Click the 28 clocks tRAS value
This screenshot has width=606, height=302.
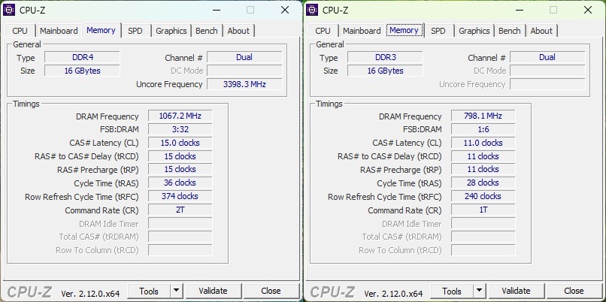483,183
